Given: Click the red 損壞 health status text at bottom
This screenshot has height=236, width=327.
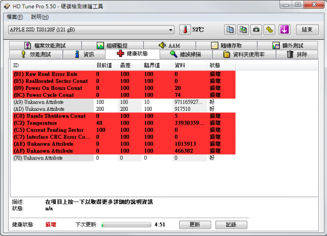Looking at the screenshot, I should point(51,225).
